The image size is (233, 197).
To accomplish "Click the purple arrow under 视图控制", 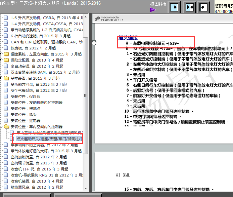I will (x=153, y=10).
